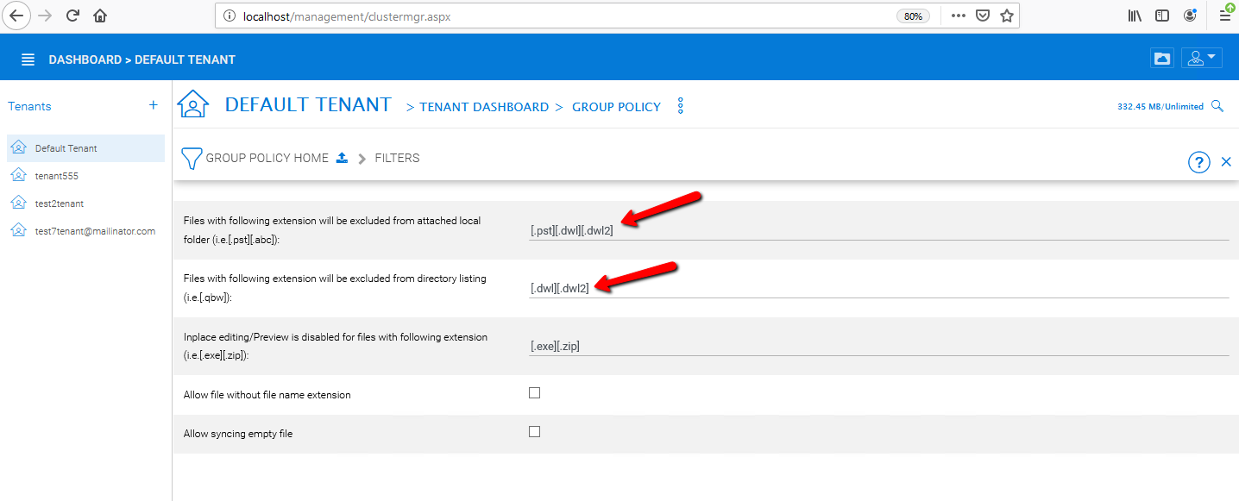Go to the browser home page

coord(100,16)
